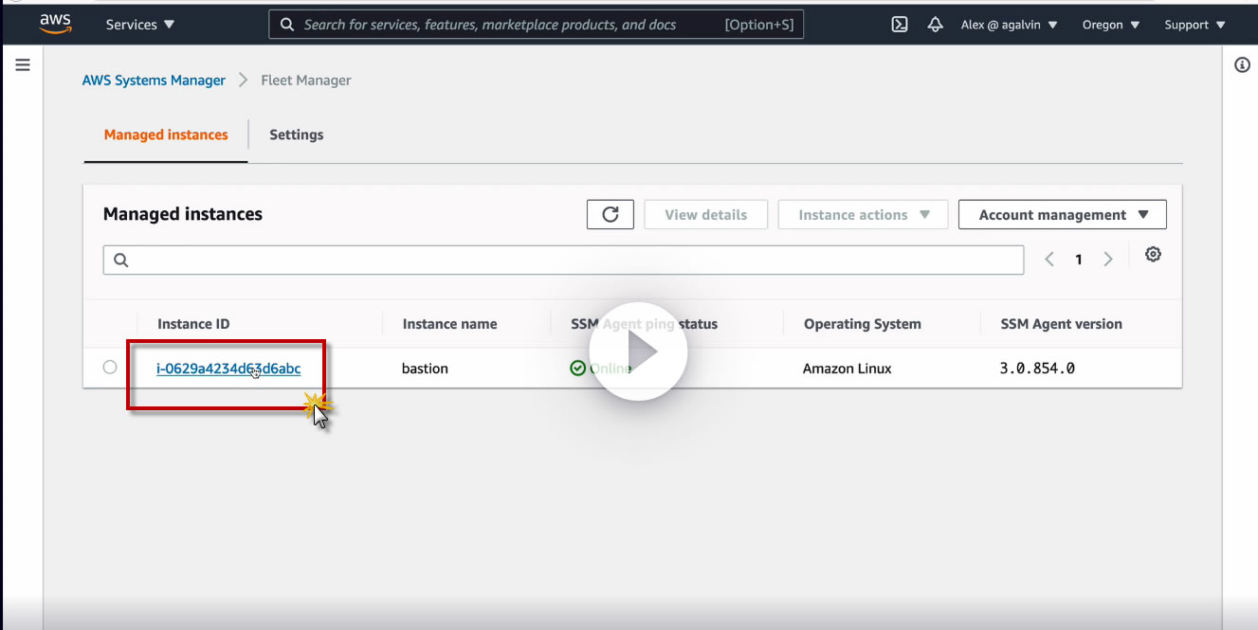The width and height of the screenshot is (1258, 630).
Task: Click the Amazon Linux cell
Action: coord(848,369)
